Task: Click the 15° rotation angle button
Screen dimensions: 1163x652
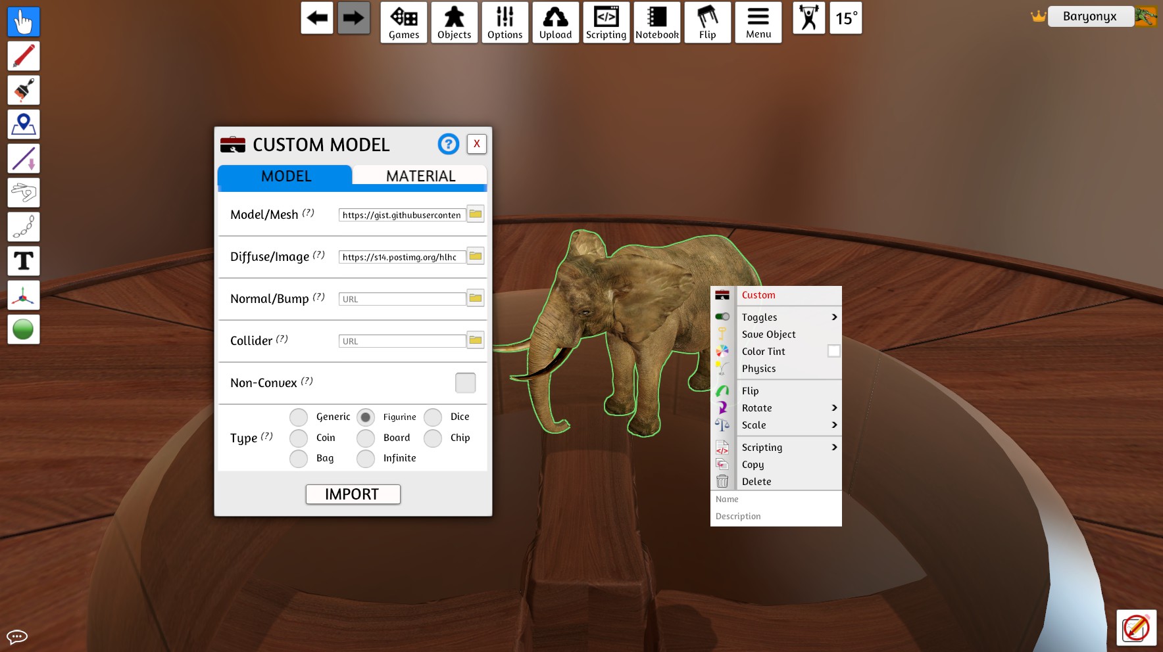Action: (846, 18)
